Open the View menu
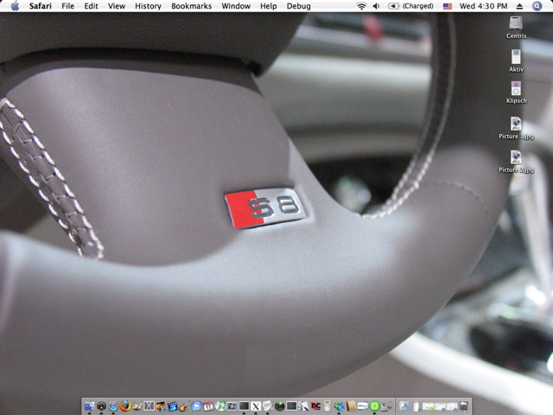This screenshot has height=415, width=553. tap(117, 6)
